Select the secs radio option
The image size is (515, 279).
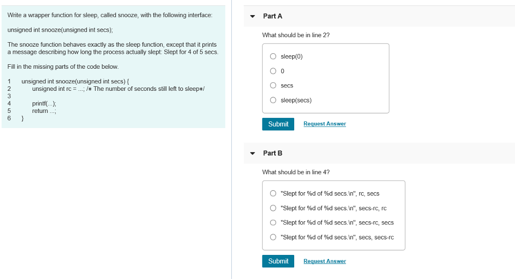273,86
